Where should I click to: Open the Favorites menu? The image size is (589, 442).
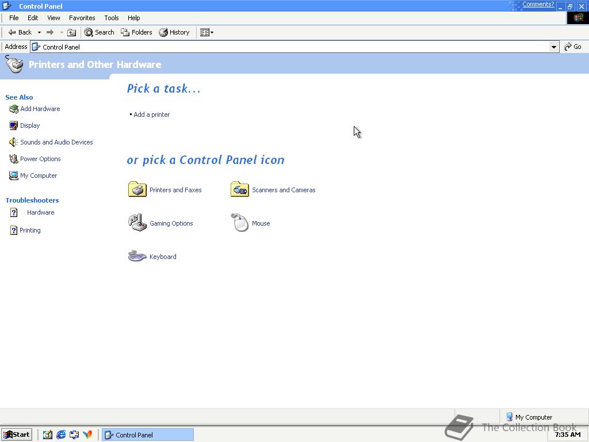(x=82, y=18)
